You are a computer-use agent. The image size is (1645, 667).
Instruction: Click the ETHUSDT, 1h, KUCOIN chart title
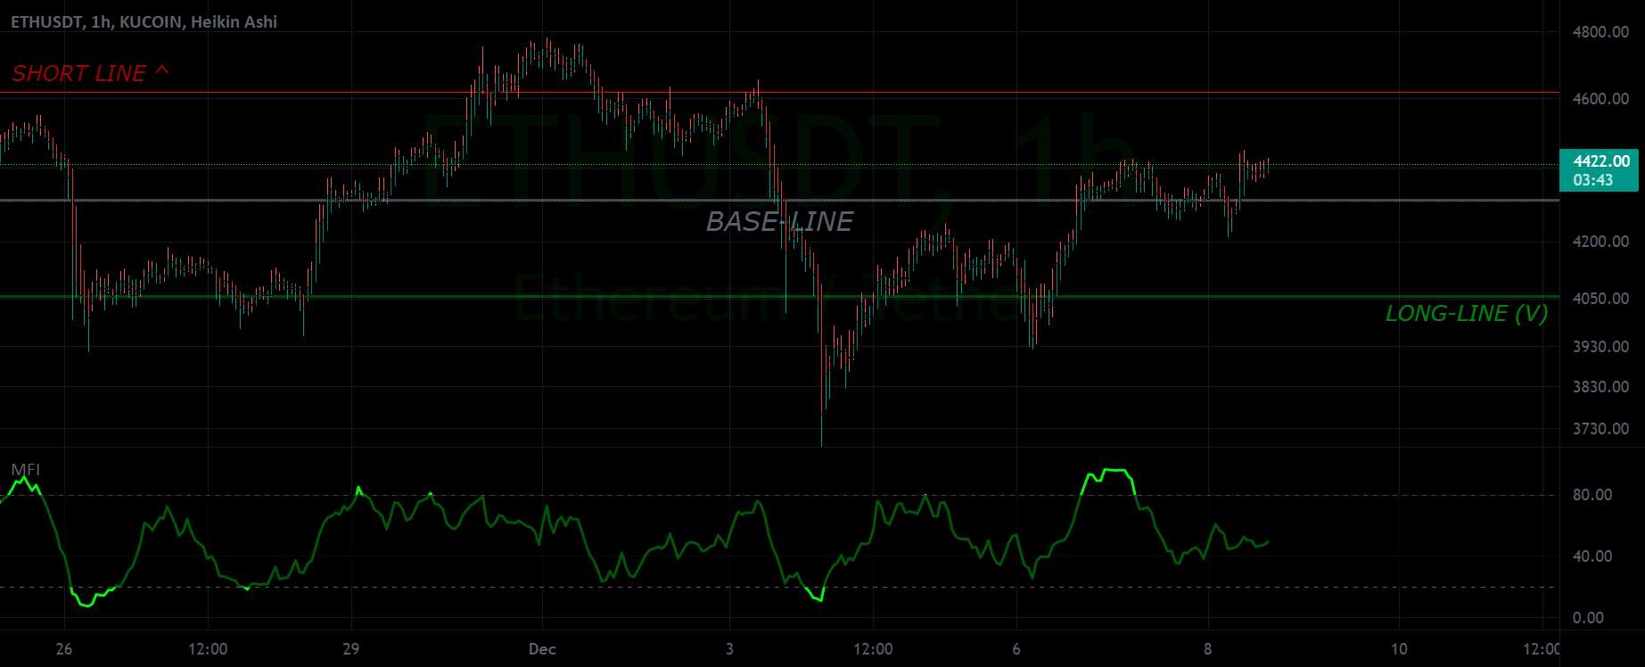point(144,21)
